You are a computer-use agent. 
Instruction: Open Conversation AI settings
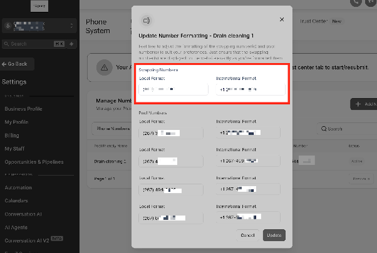tap(23, 214)
